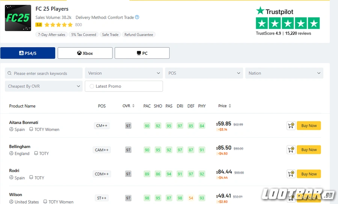The height and width of the screenshot is (204, 338).
Task: Click the -$3.14 discount label
Action: tap(222, 129)
